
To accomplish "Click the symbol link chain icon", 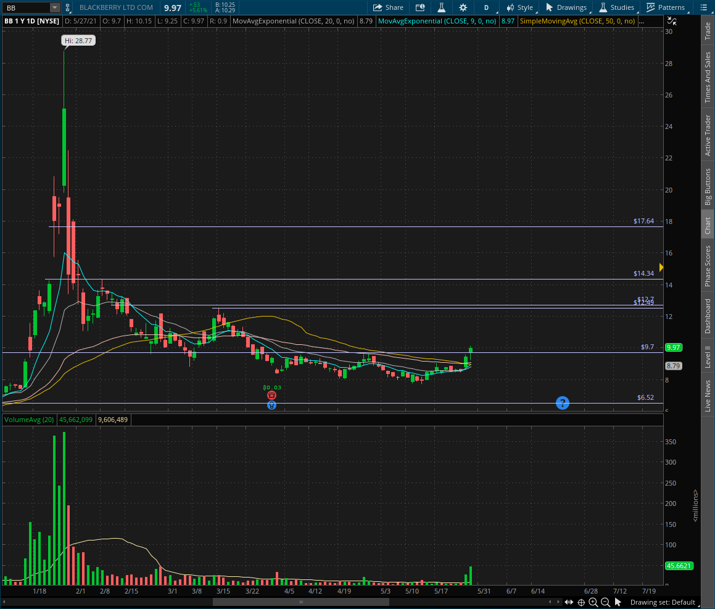I will click(67, 7).
